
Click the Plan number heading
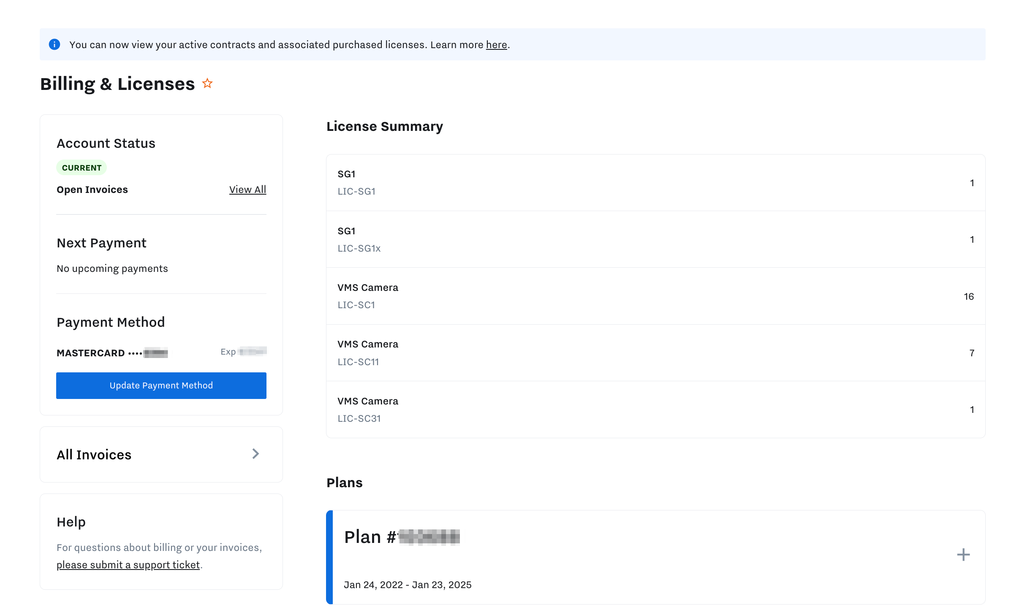coord(401,537)
